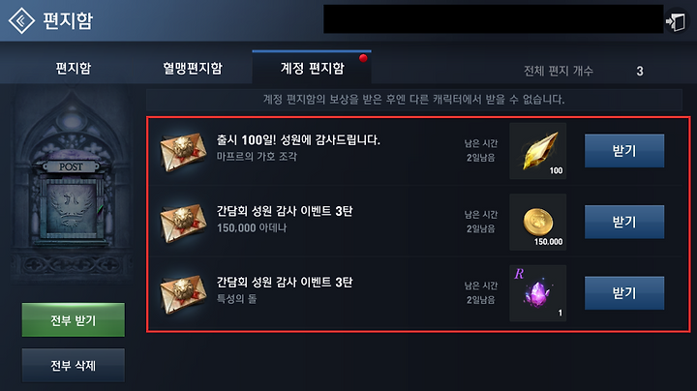Click the back arrow diamond icon
Image resolution: width=697 pixels, height=391 pixels.
point(21,20)
